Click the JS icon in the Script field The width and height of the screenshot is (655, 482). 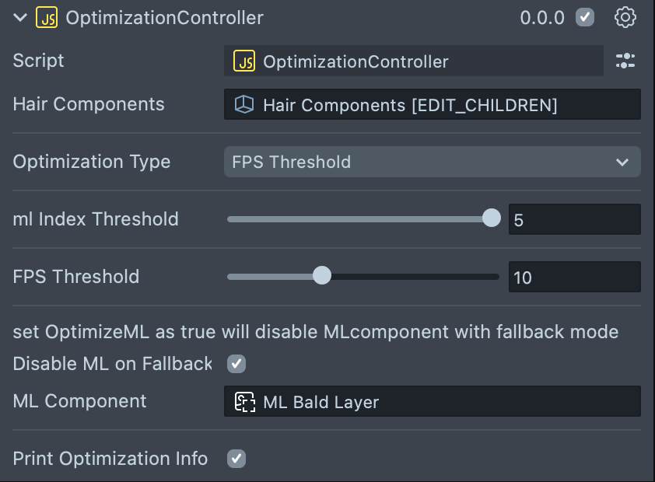tap(245, 61)
